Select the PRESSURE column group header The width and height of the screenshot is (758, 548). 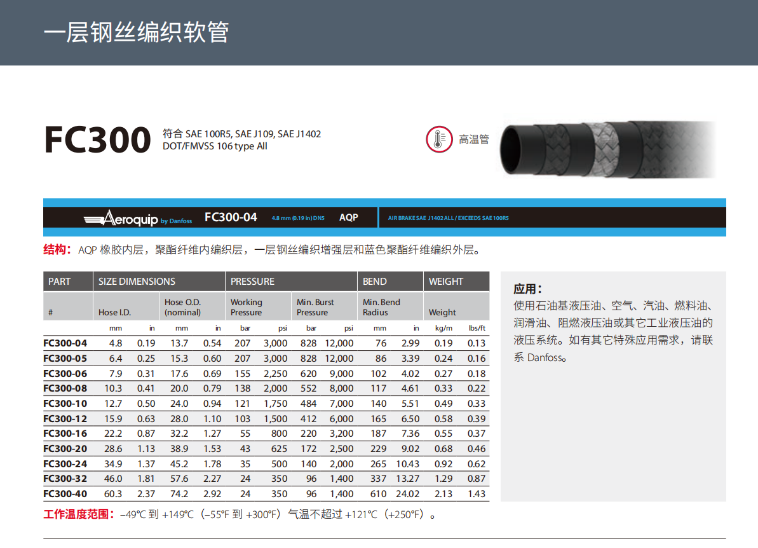[x=252, y=282]
